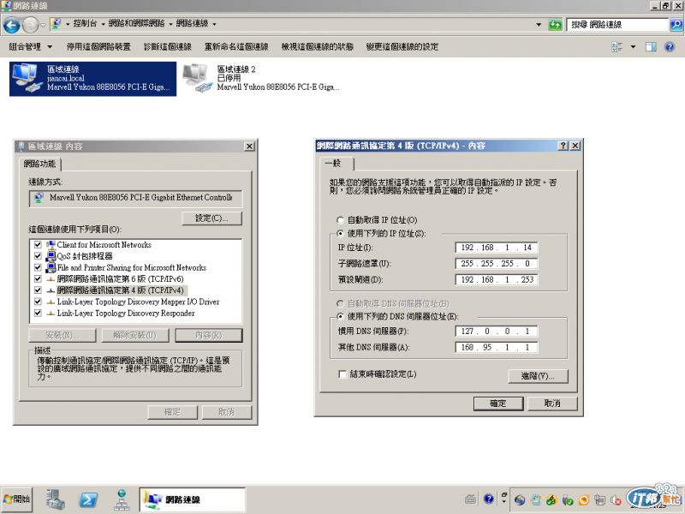
Task: Select the 網路功能 tab
Action: click(39, 164)
